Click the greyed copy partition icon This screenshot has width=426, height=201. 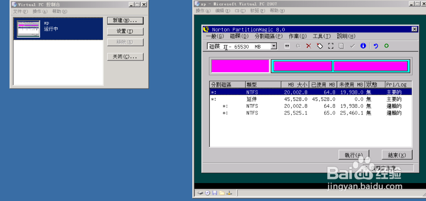pyautogui.click(x=341, y=46)
